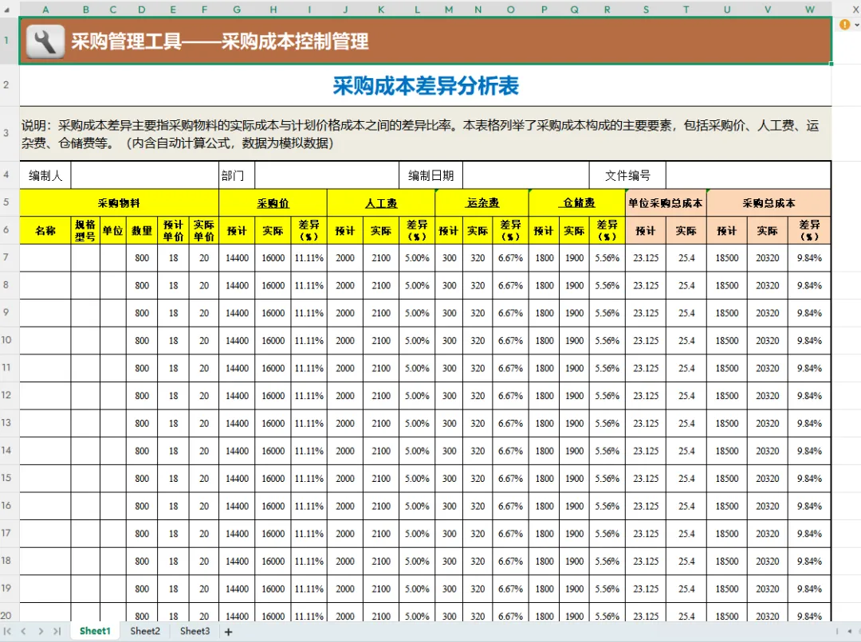Jump to first sheet using the navigation arrow

(x=8, y=632)
